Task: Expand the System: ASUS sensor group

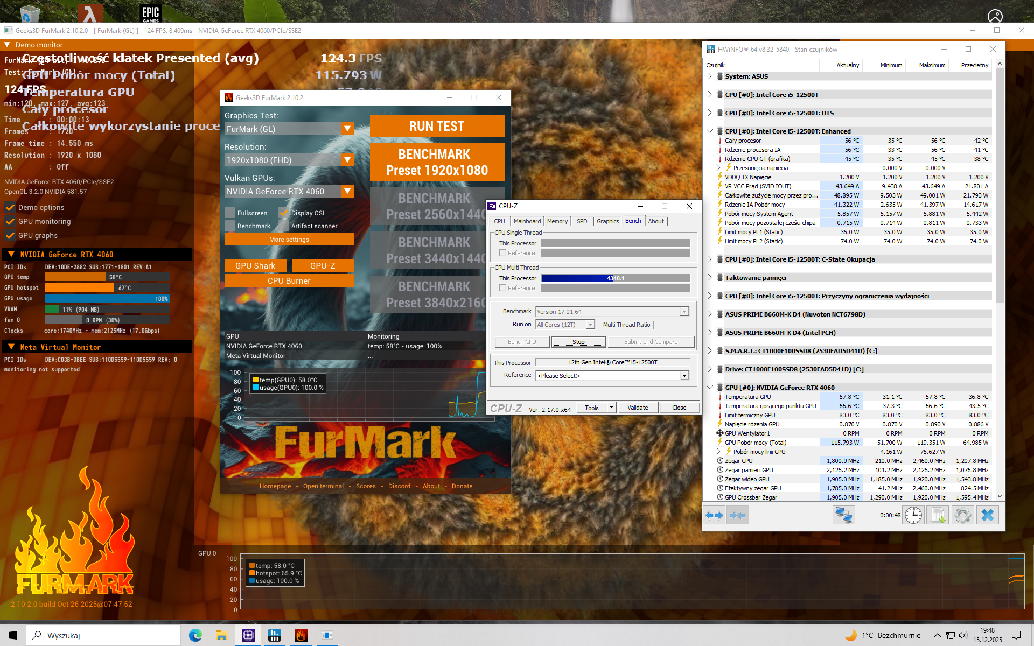Action: click(x=710, y=76)
